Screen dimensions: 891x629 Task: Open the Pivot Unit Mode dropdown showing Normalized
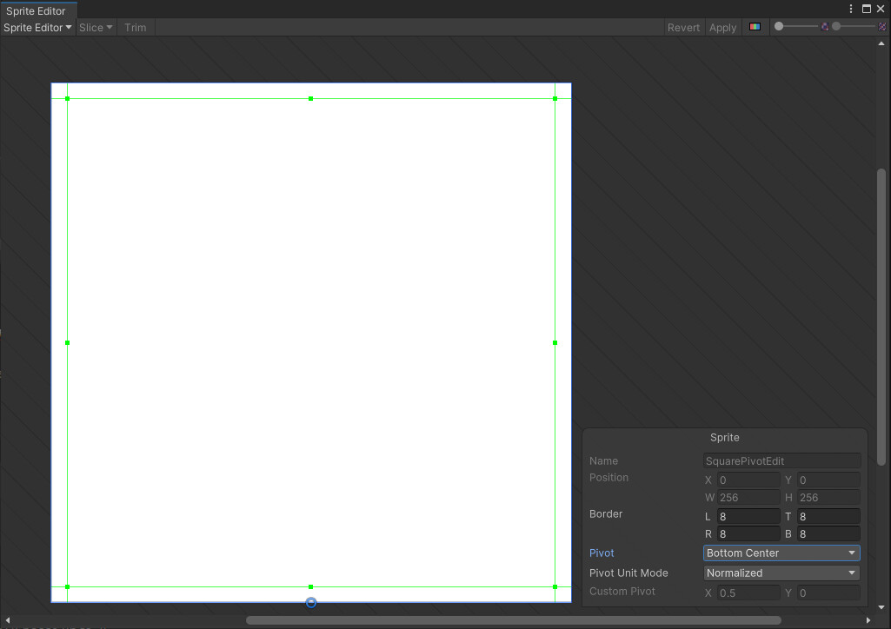[x=780, y=573]
